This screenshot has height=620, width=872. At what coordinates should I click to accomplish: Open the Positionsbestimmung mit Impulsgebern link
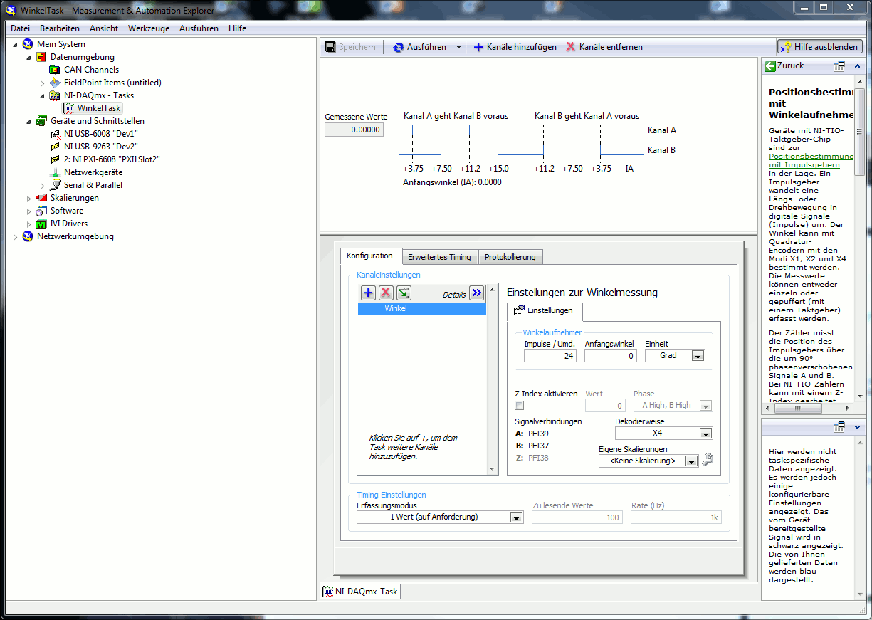click(x=811, y=160)
